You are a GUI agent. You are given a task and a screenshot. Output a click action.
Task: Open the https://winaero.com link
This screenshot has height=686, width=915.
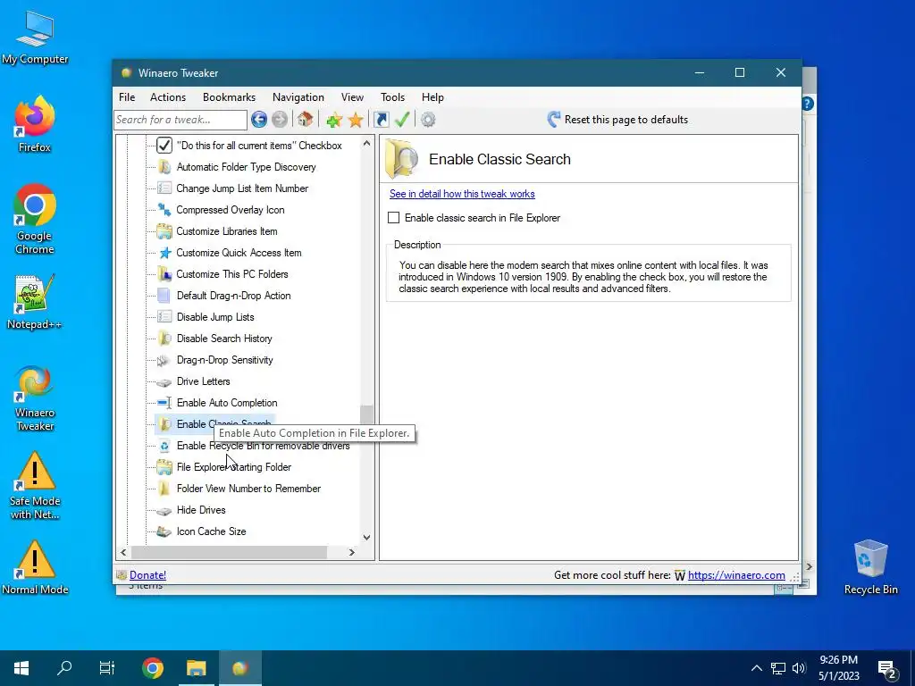tap(736, 575)
